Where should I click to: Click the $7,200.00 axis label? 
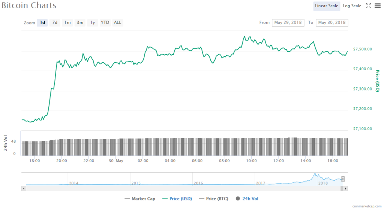point(363,109)
